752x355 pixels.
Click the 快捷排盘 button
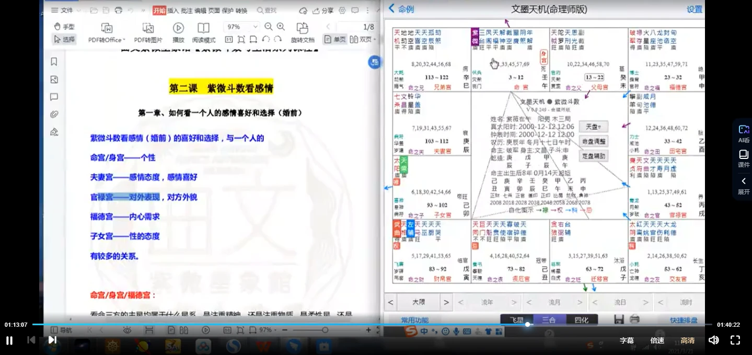(x=683, y=319)
